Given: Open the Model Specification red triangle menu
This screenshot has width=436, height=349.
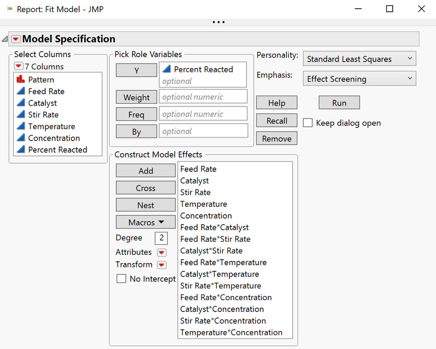Looking at the screenshot, I should tap(16, 39).
